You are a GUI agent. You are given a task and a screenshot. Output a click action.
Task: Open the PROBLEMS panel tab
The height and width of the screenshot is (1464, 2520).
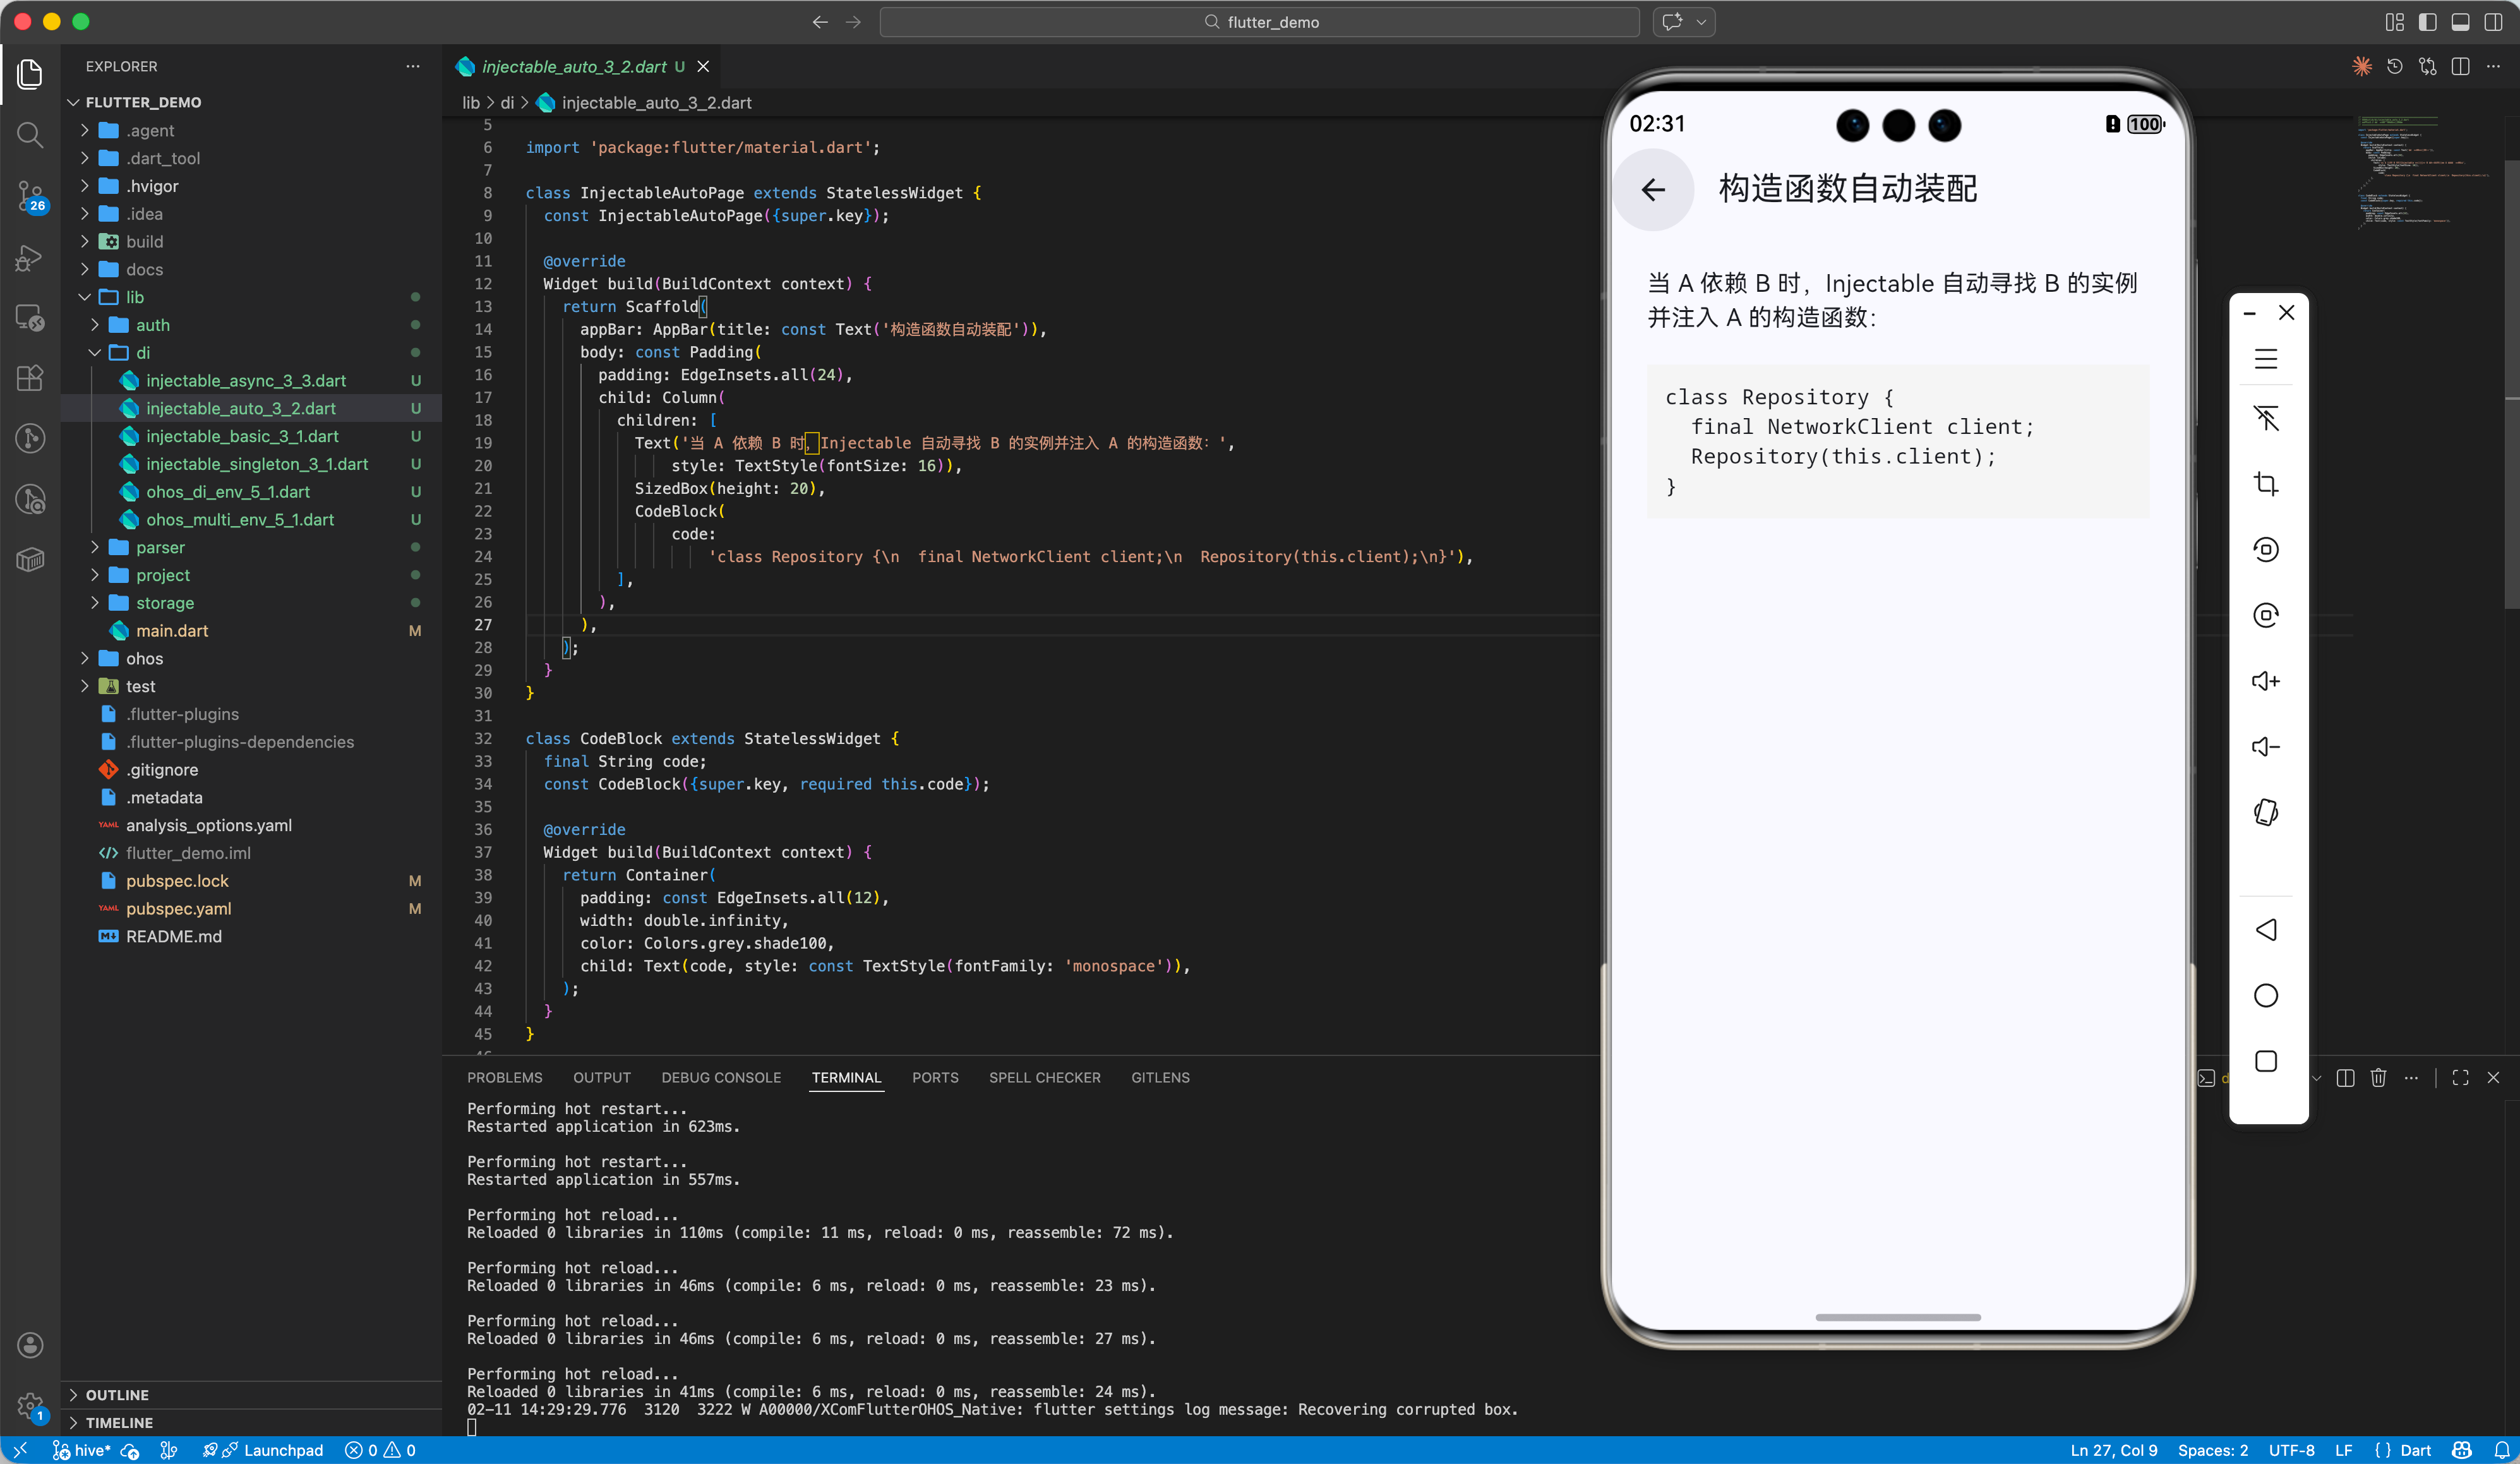point(504,1077)
